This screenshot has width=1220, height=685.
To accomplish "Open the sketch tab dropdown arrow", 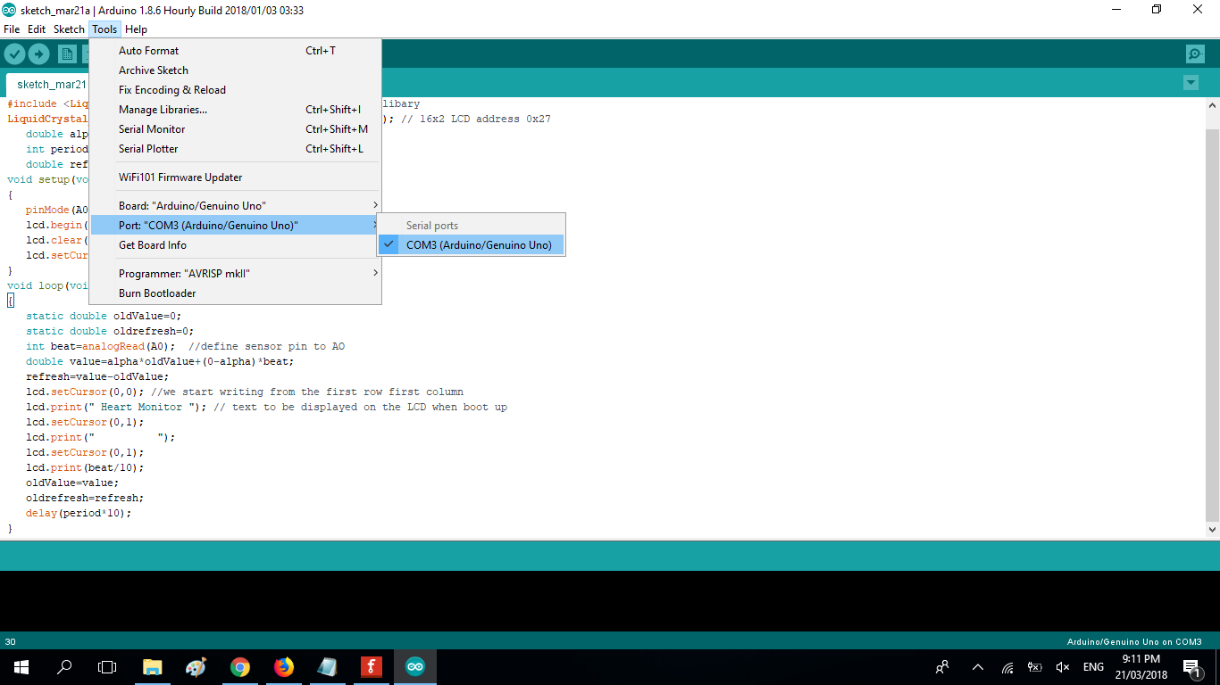I will pyautogui.click(x=1191, y=83).
